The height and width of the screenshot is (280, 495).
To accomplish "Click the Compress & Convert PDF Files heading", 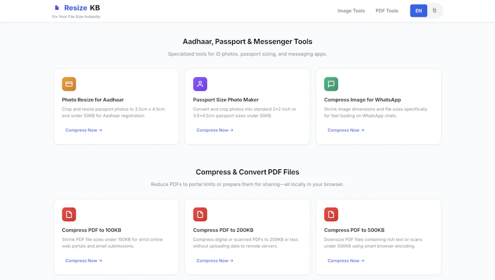I will 247,172.
